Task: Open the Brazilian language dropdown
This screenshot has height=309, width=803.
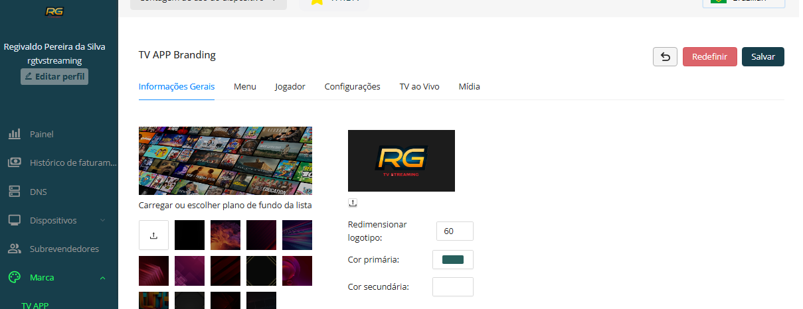Action: click(x=743, y=2)
